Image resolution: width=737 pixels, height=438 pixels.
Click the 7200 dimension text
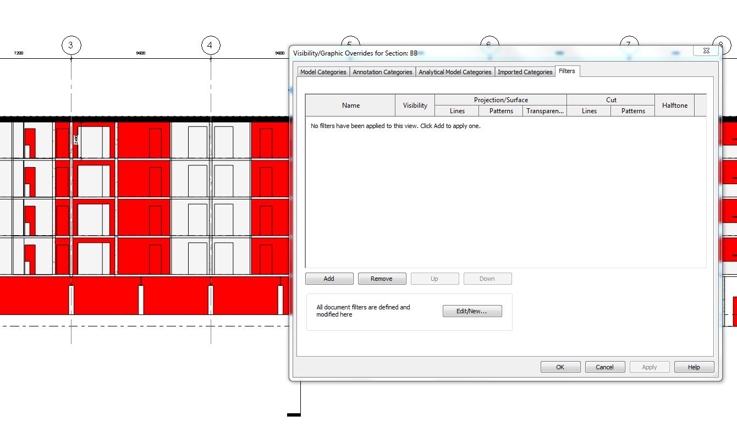coord(19,53)
